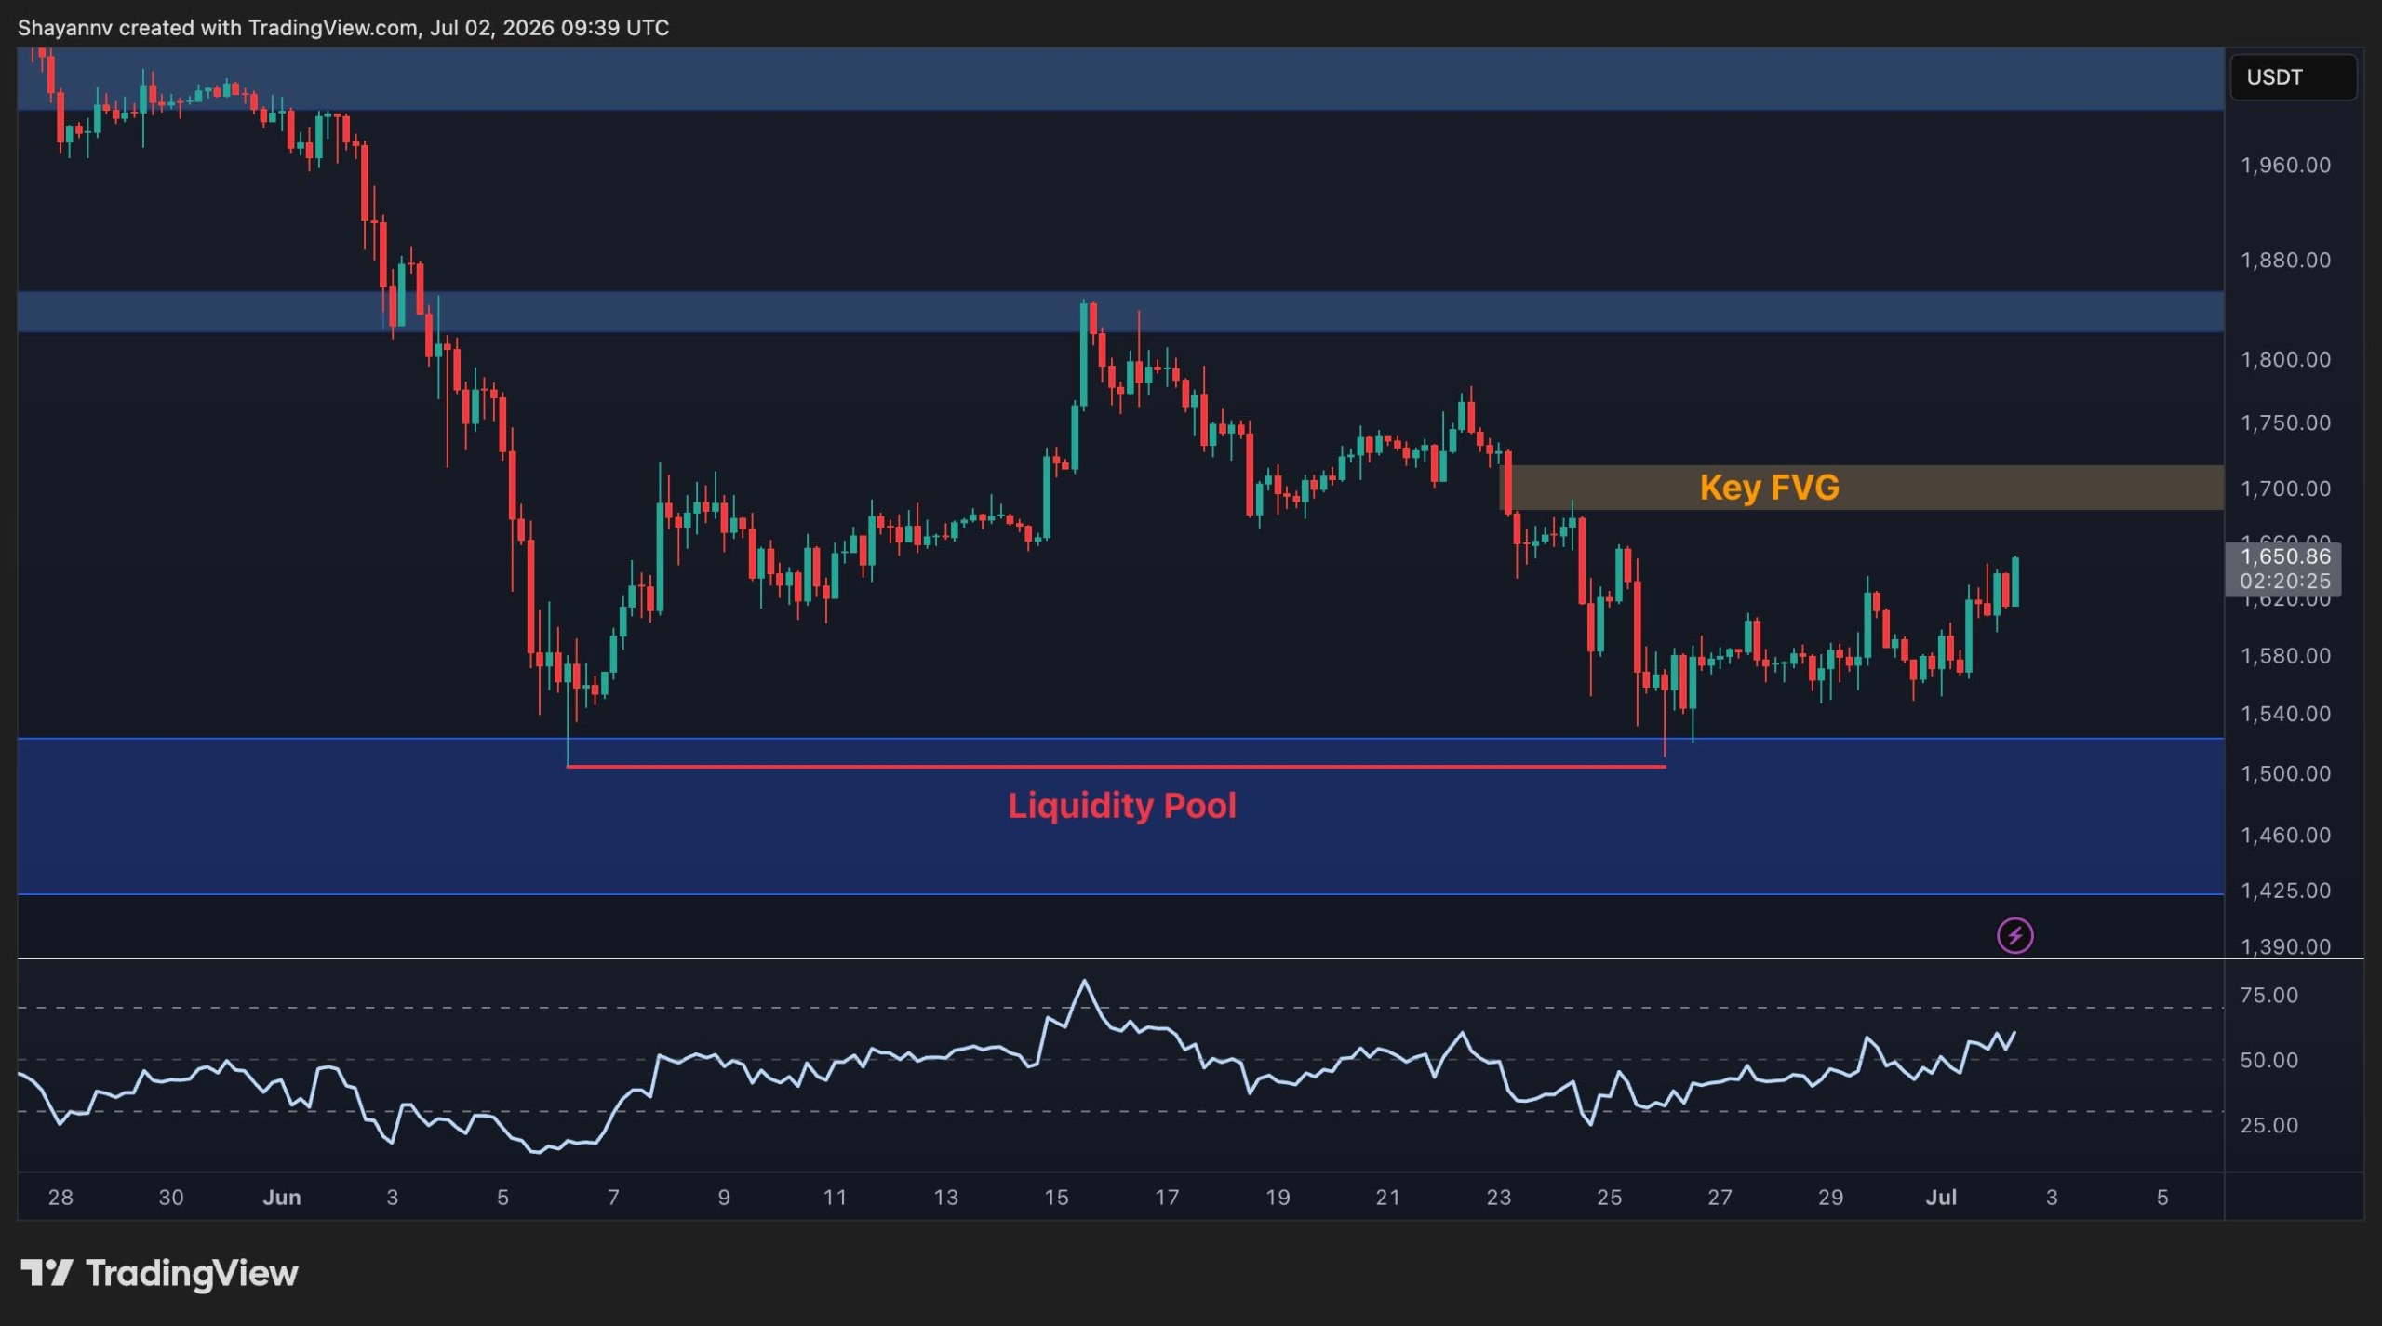The height and width of the screenshot is (1326, 2382).
Task: Click the Jul date label on time axis
Action: click(x=1941, y=1198)
